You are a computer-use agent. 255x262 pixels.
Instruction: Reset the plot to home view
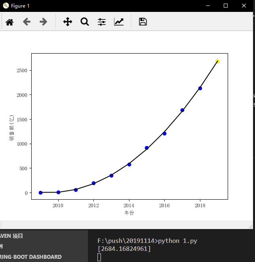tap(10, 22)
